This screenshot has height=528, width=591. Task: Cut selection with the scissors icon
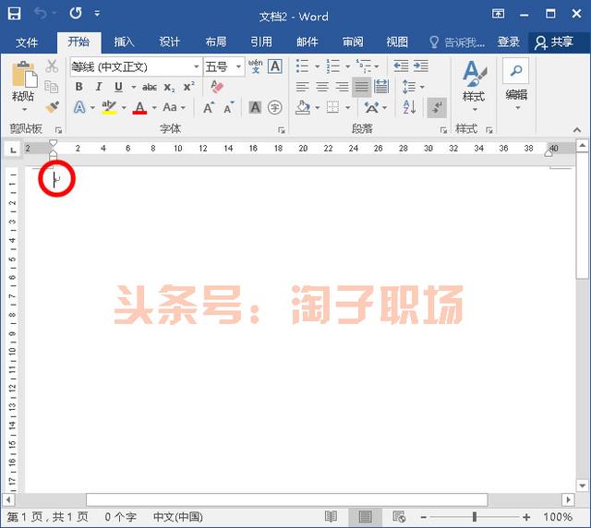coord(52,66)
